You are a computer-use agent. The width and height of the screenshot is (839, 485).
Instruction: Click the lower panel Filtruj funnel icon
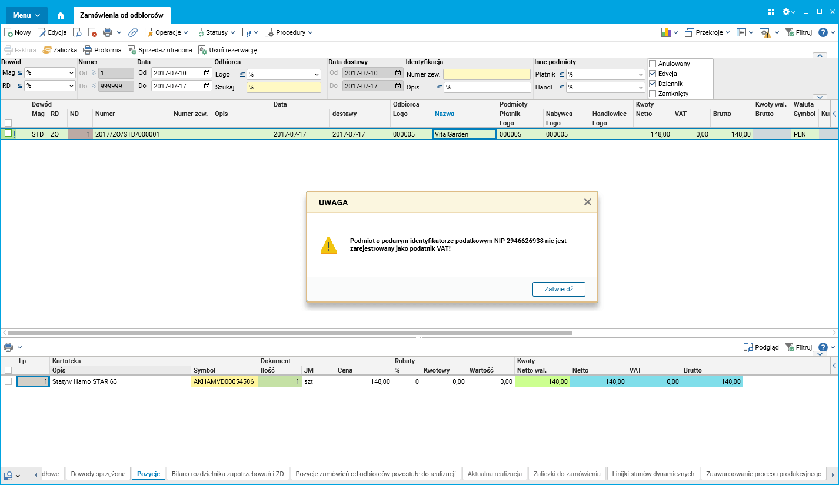(790, 347)
